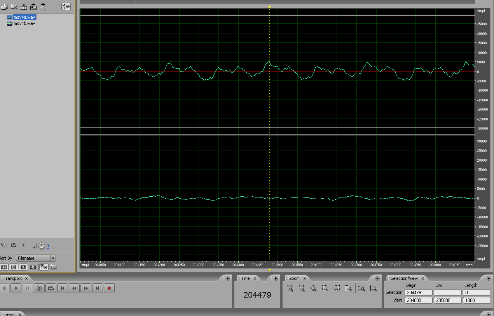
Task: Click the Stop button in Transport
Action: (4, 288)
